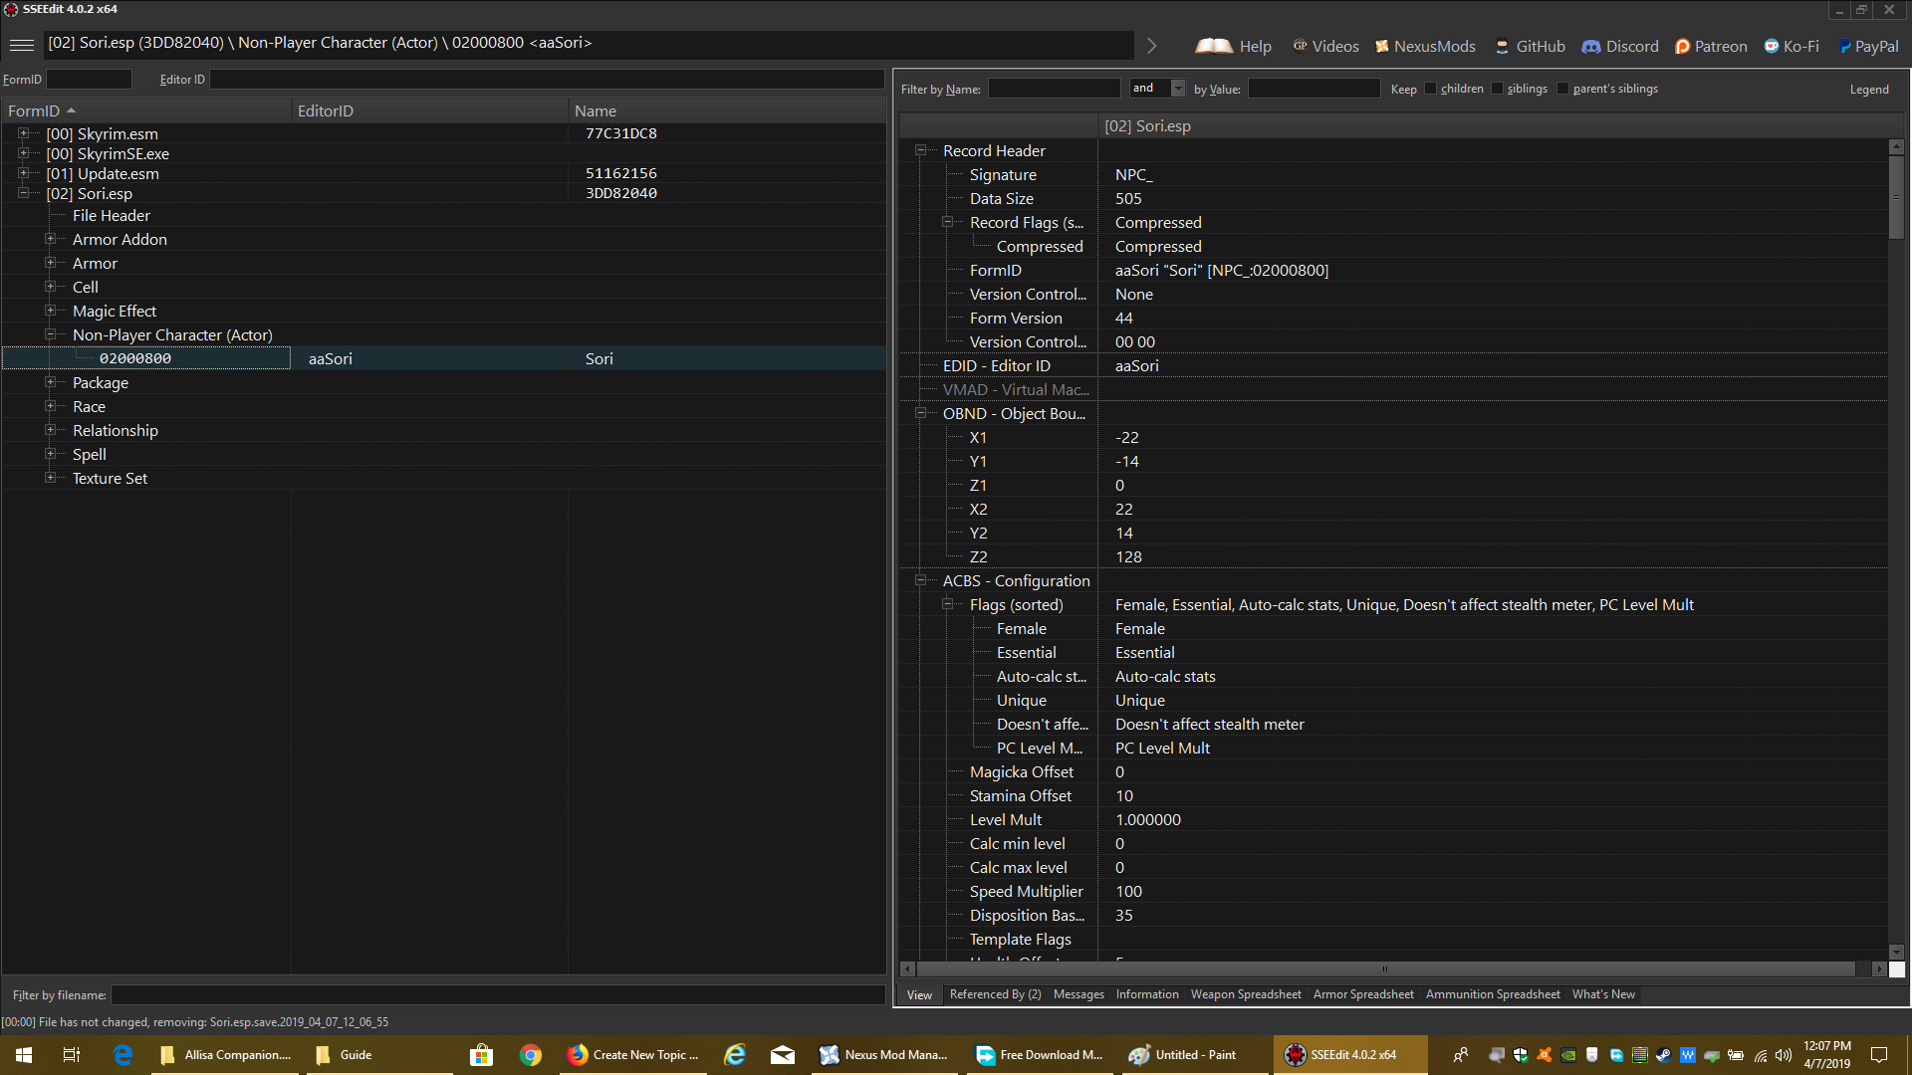Open the NexusMods icon link
1912x1075 pixels.
coord(1382,46)
